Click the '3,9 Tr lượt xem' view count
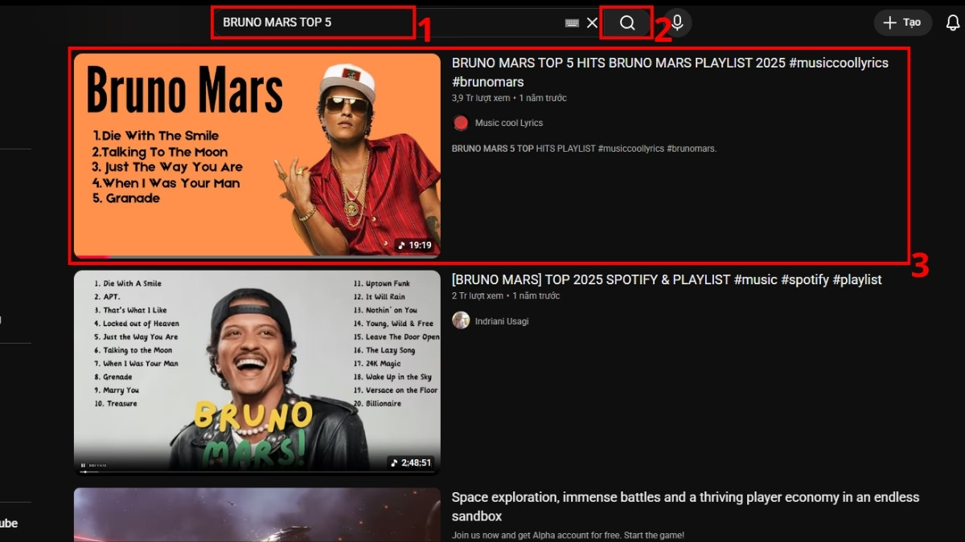This screenshot has width=965, height=542. click(481, 98)
